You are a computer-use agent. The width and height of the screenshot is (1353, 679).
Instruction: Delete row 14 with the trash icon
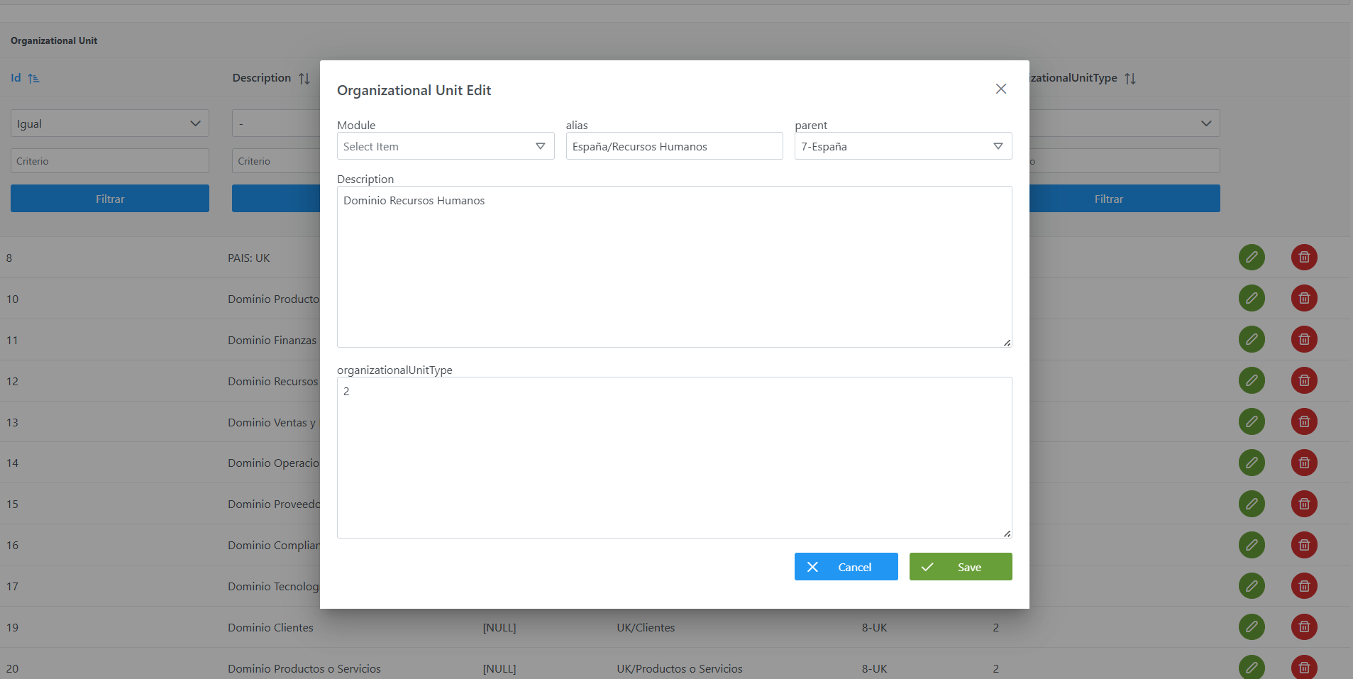(x=1303, y=463)
